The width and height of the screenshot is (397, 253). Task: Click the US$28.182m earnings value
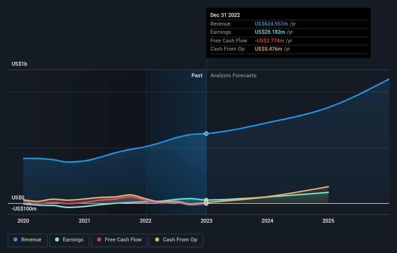pos(270,32)
